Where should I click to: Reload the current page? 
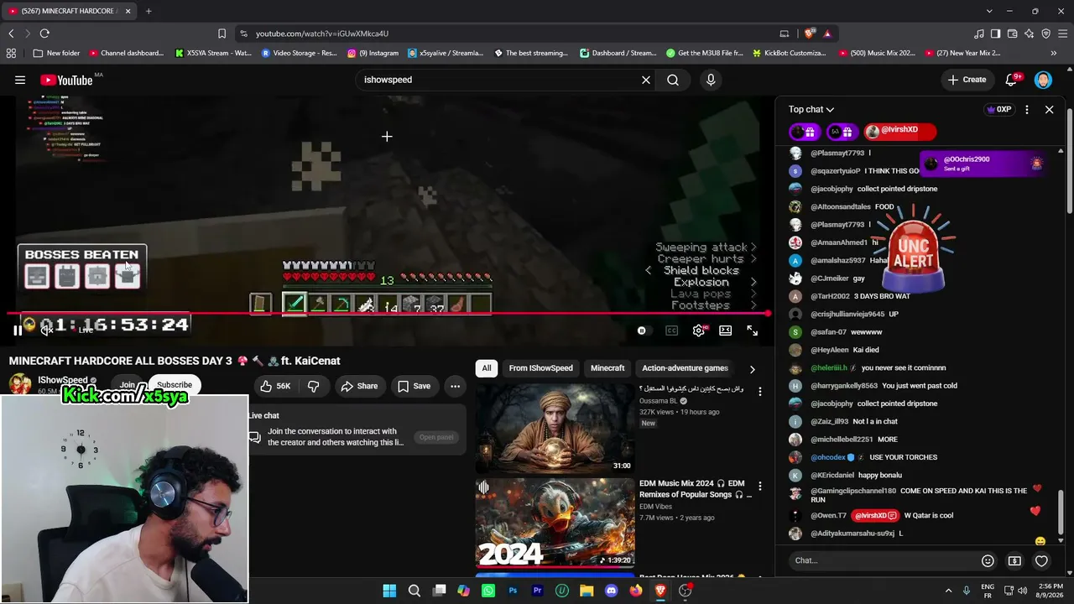[44, 34]
